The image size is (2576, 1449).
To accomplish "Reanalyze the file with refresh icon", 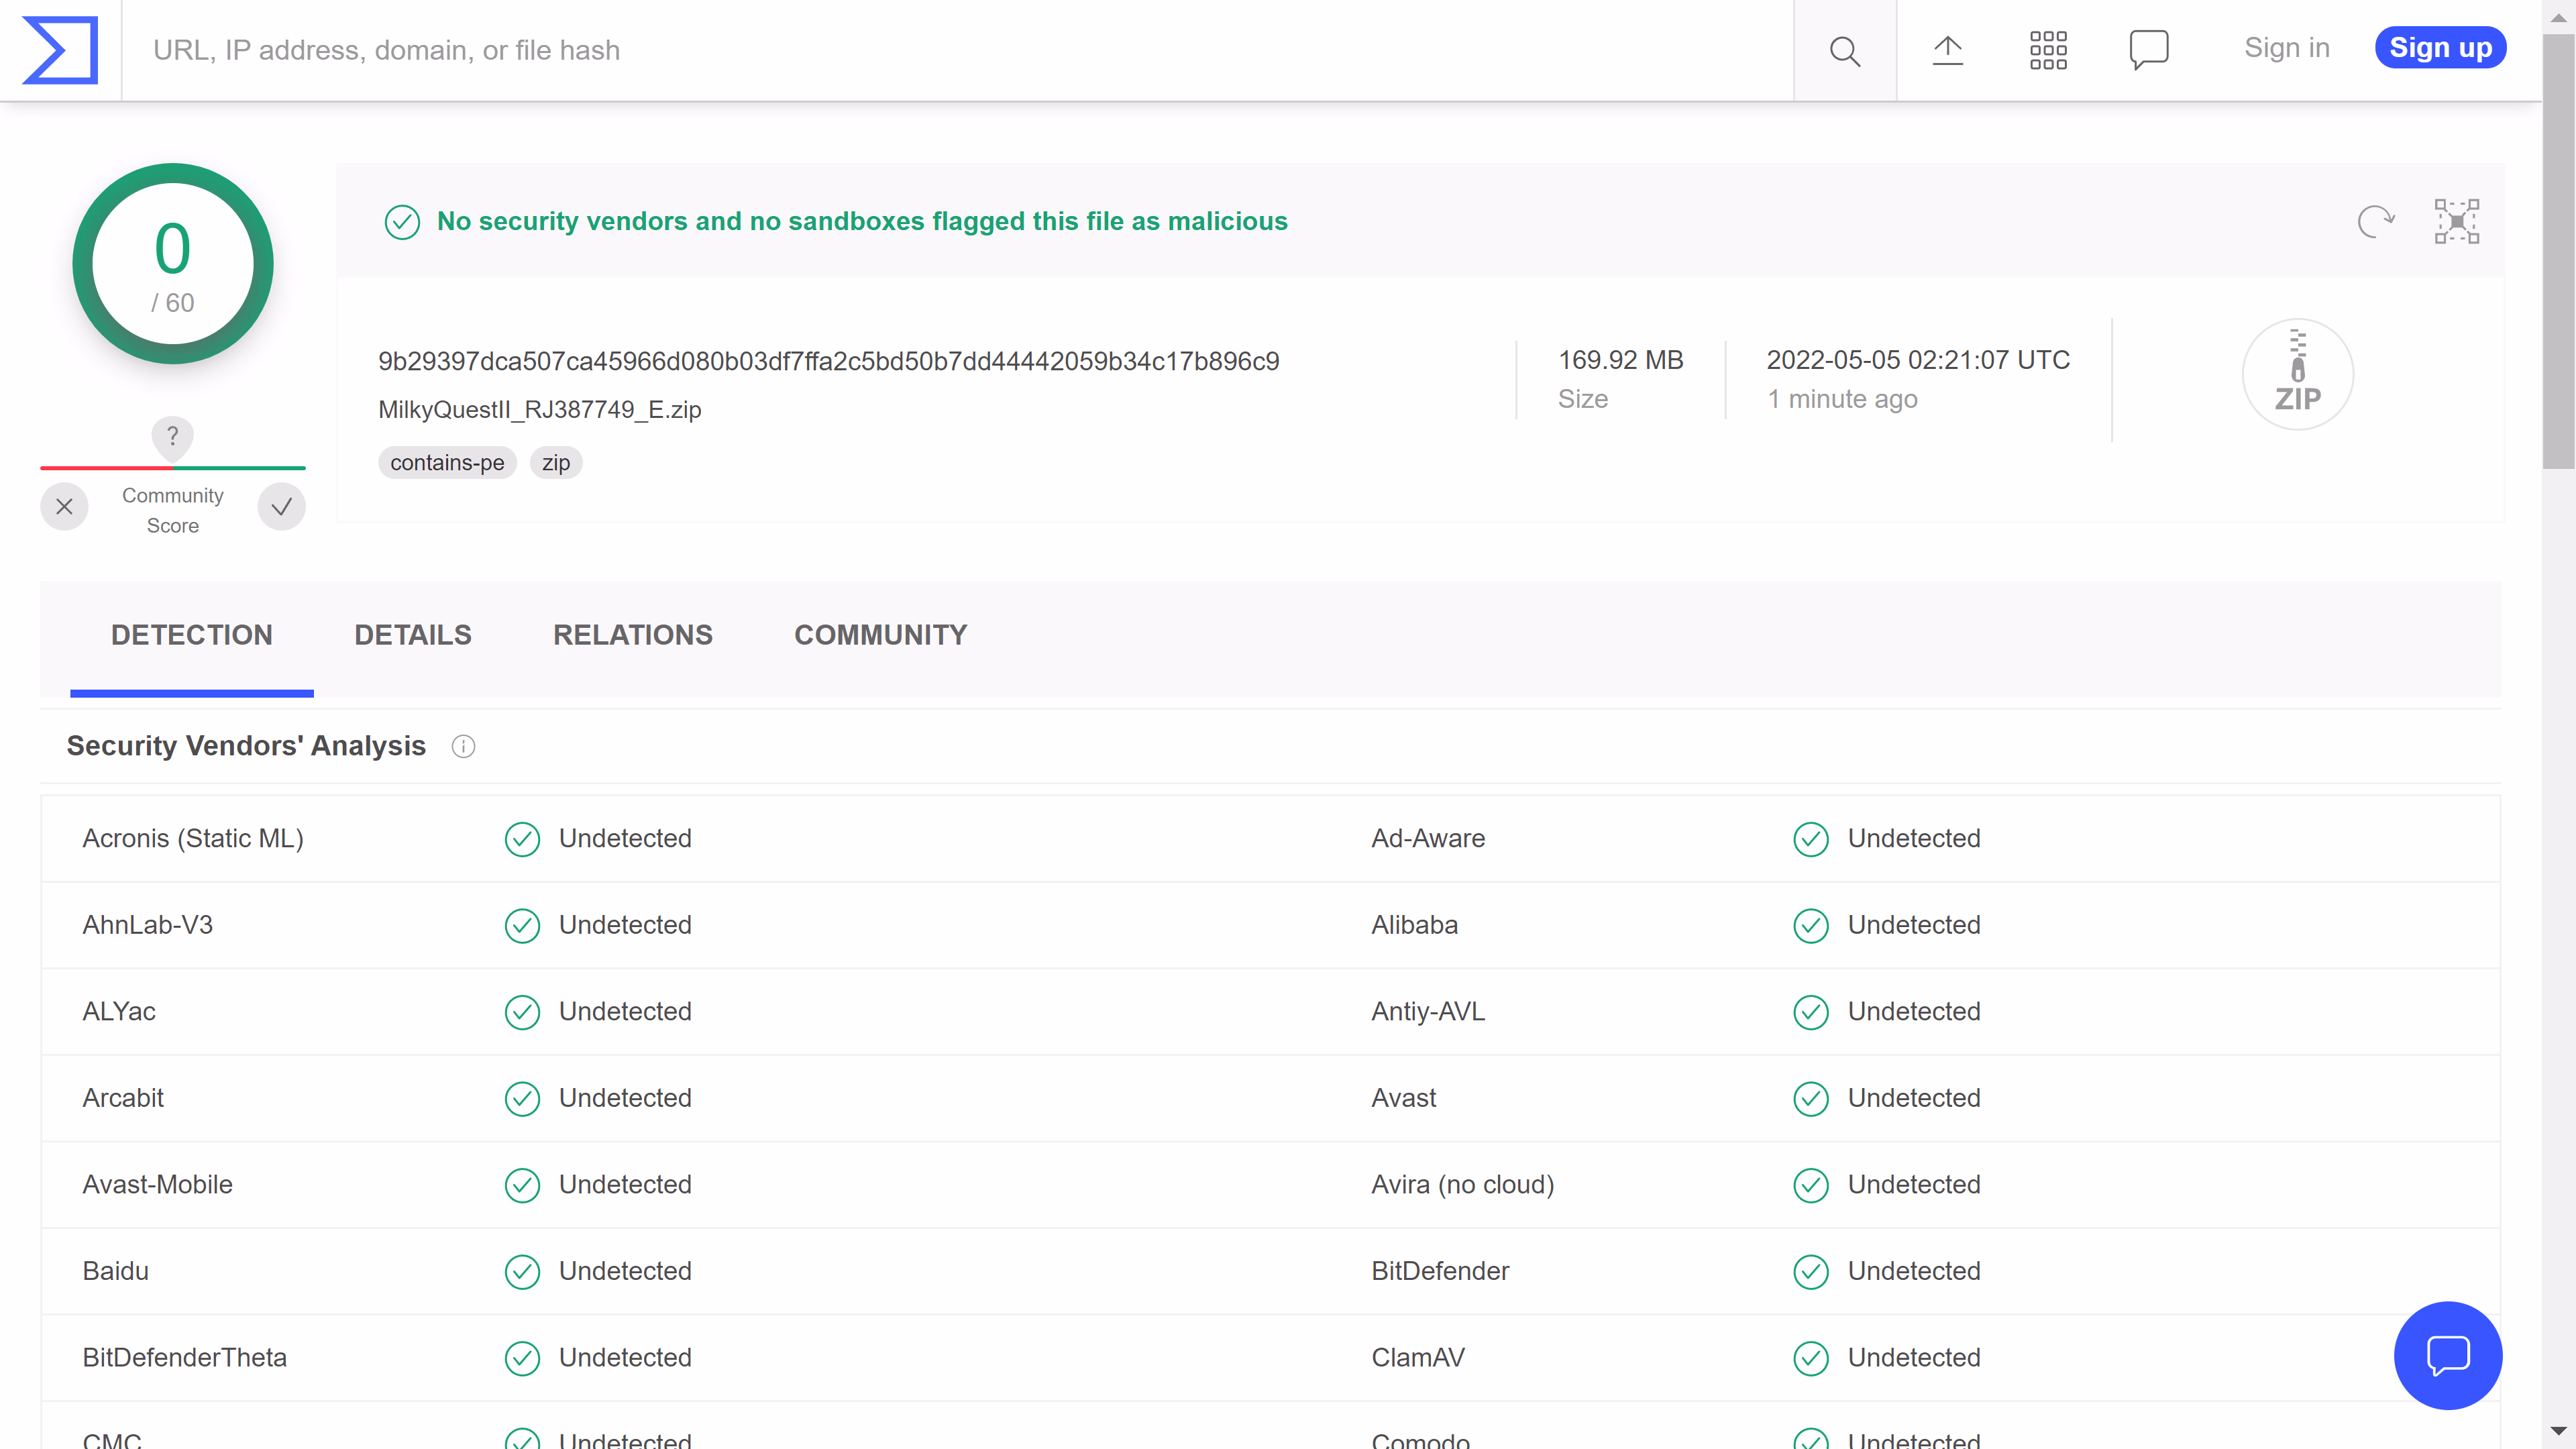I will coord(2376,221).
